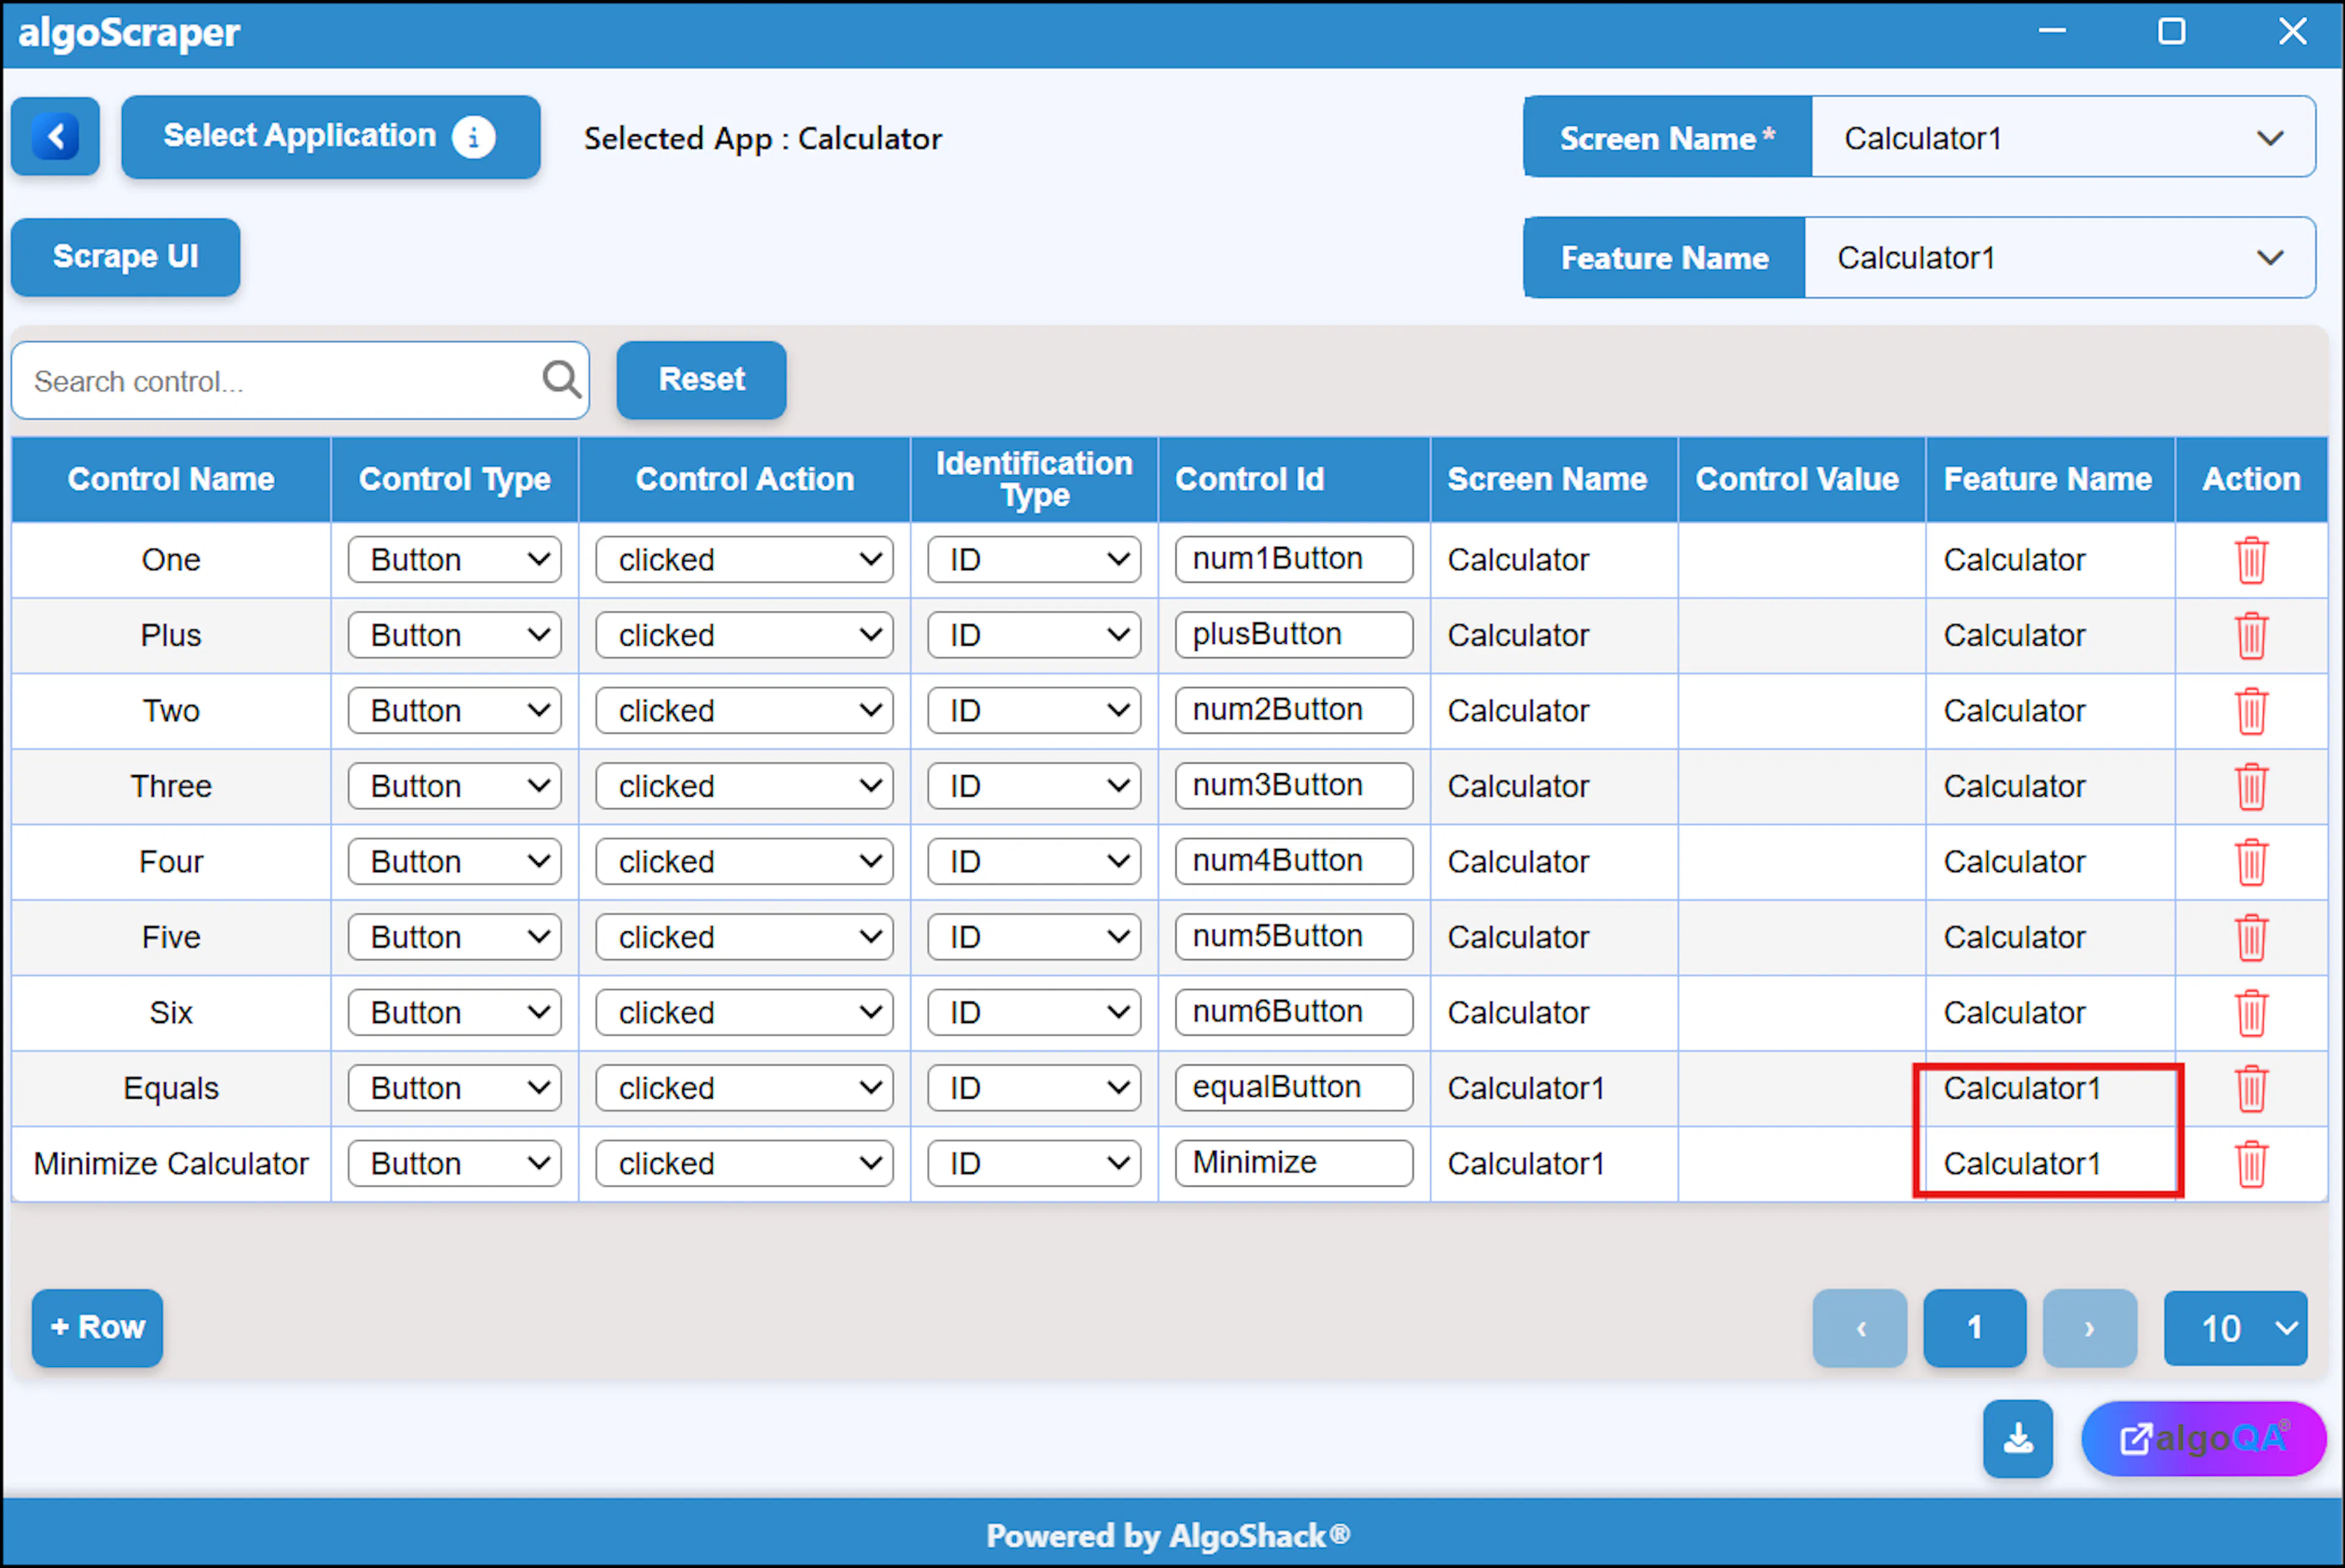Edit the Minimize Control Id field
Screen dimensions: 2345x1568
tap(1293, 1163)
